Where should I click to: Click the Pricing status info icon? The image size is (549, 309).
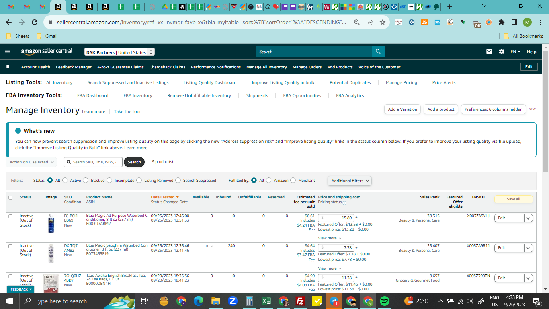pyautogui.click(x=344, y=203)
